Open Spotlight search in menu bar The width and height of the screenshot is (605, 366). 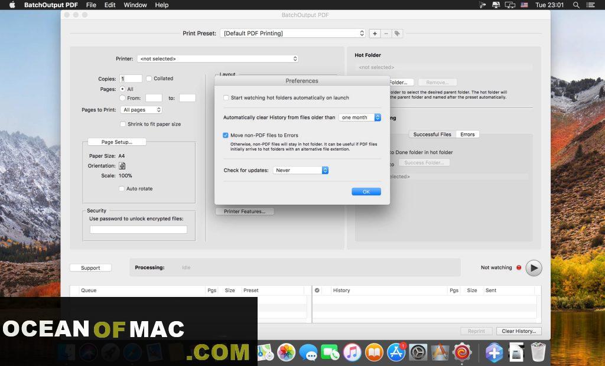pos(576,5)
